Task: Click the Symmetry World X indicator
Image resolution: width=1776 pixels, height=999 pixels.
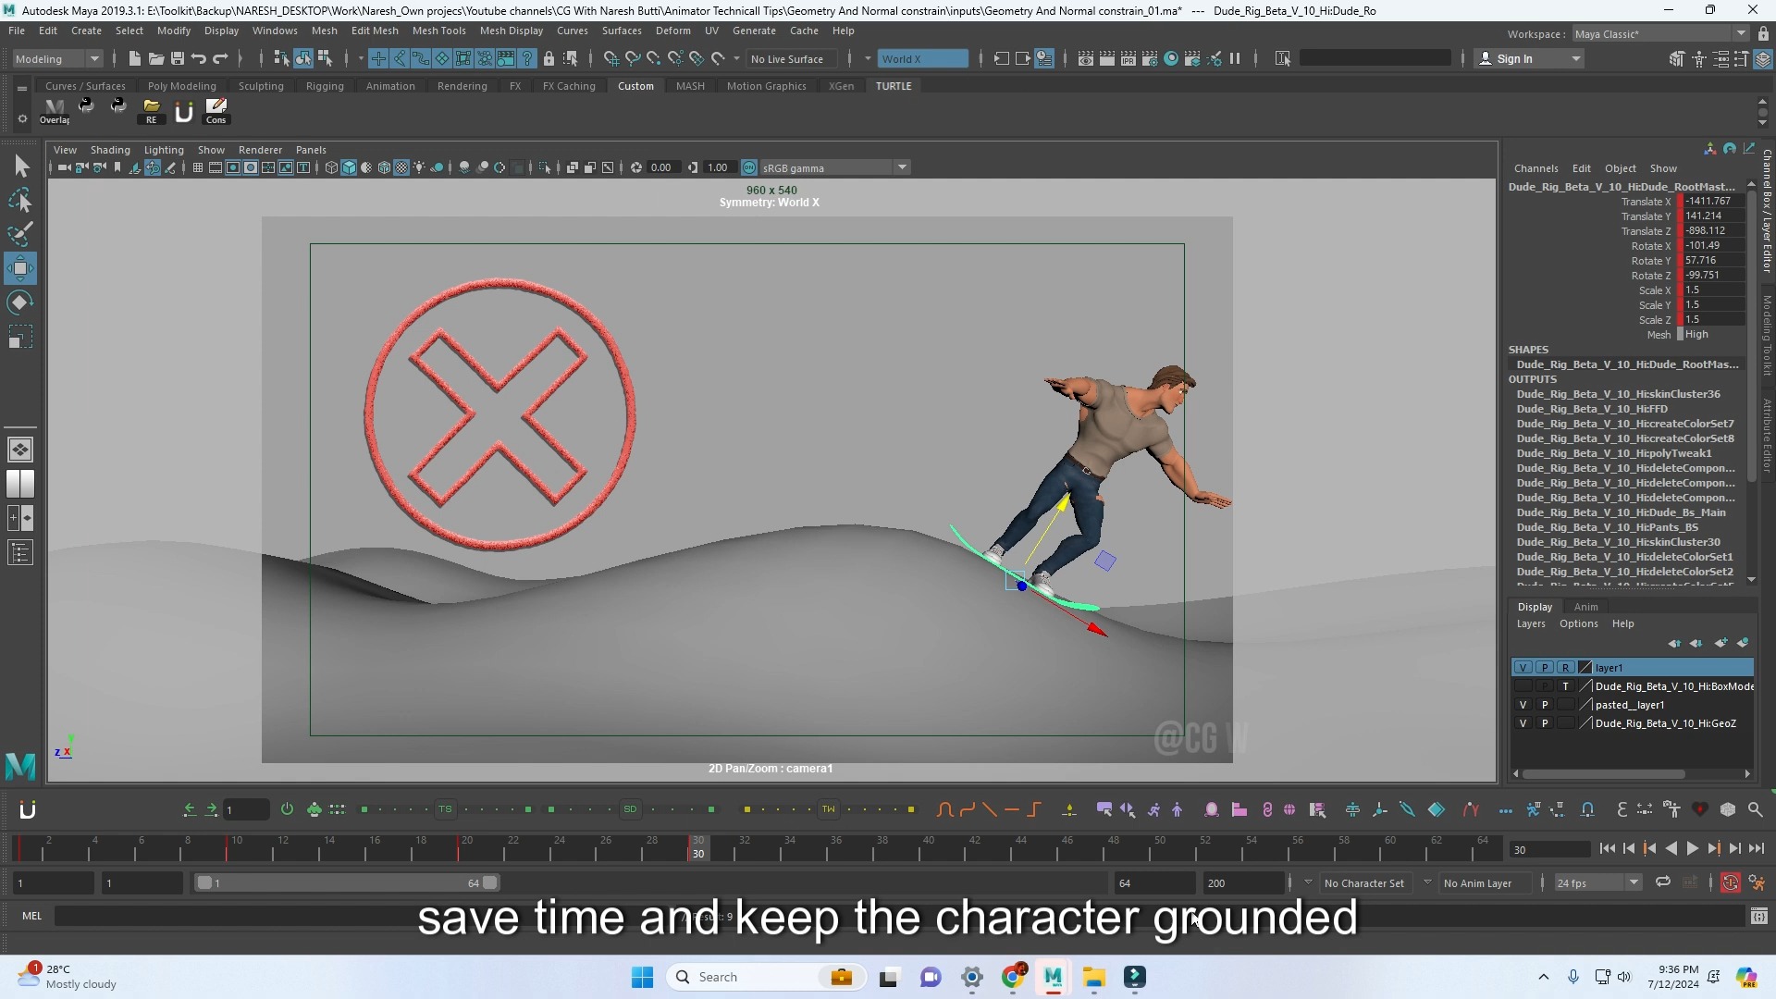Action: point(770,203)
